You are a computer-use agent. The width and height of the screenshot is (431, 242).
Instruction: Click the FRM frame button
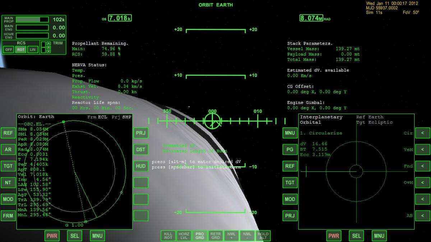8,215
